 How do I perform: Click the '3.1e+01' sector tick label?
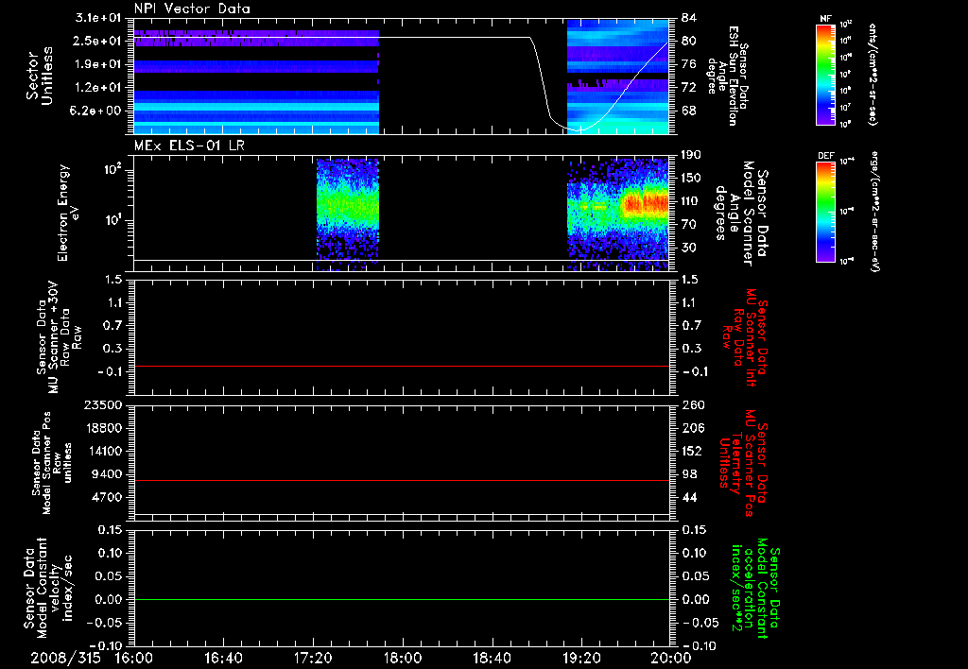pyautogui.click(x=97, y=18)
